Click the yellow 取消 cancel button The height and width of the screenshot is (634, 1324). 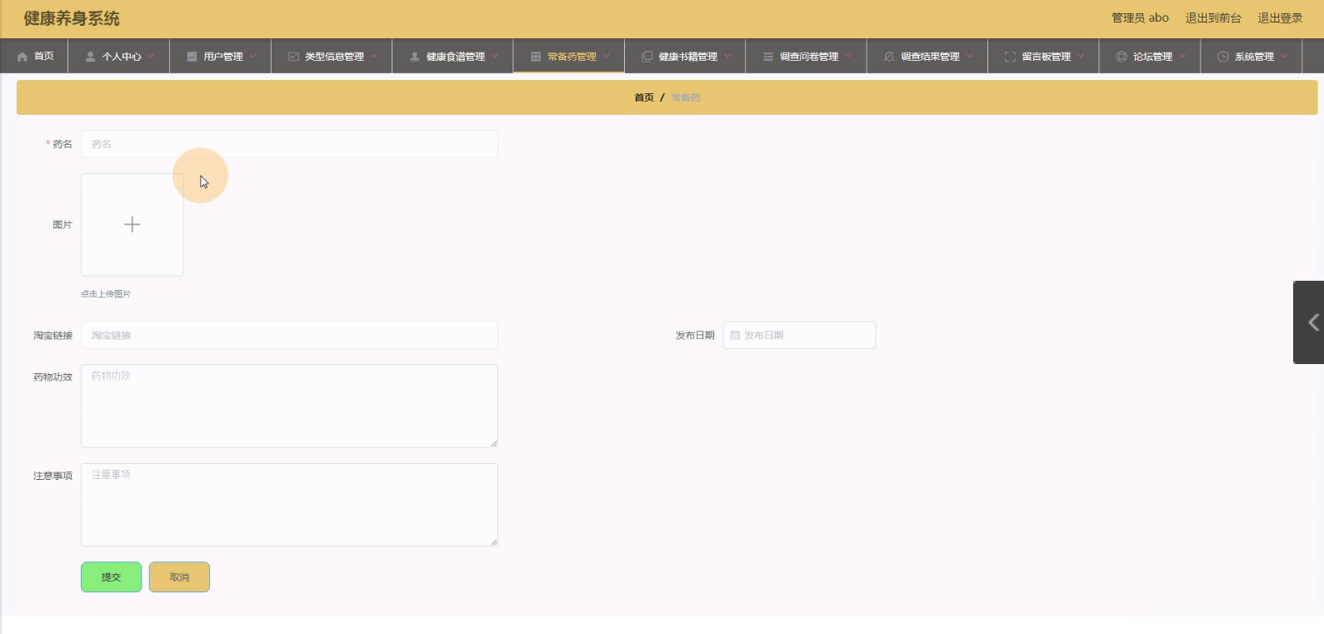pyautogui.click(x=179, y=577)
